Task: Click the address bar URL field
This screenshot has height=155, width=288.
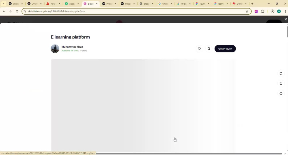Action: (x=136, y=11)
